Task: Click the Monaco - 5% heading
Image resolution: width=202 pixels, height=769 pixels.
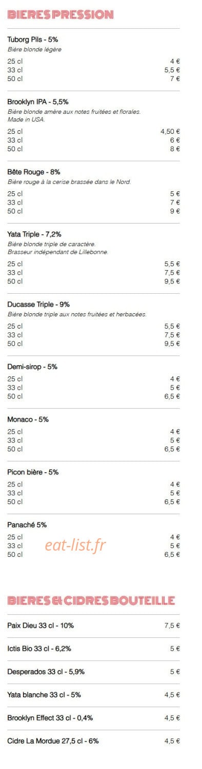Action: pyautogui.click(x=28, y=419)
